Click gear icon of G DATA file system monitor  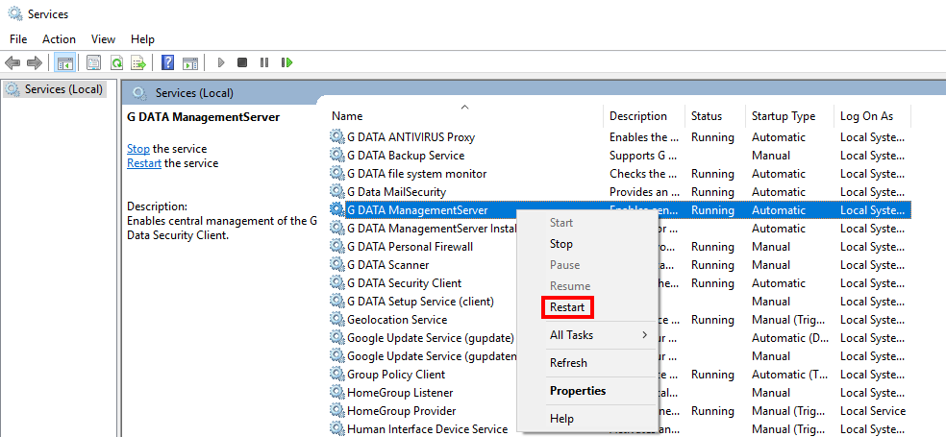(336, 174)
